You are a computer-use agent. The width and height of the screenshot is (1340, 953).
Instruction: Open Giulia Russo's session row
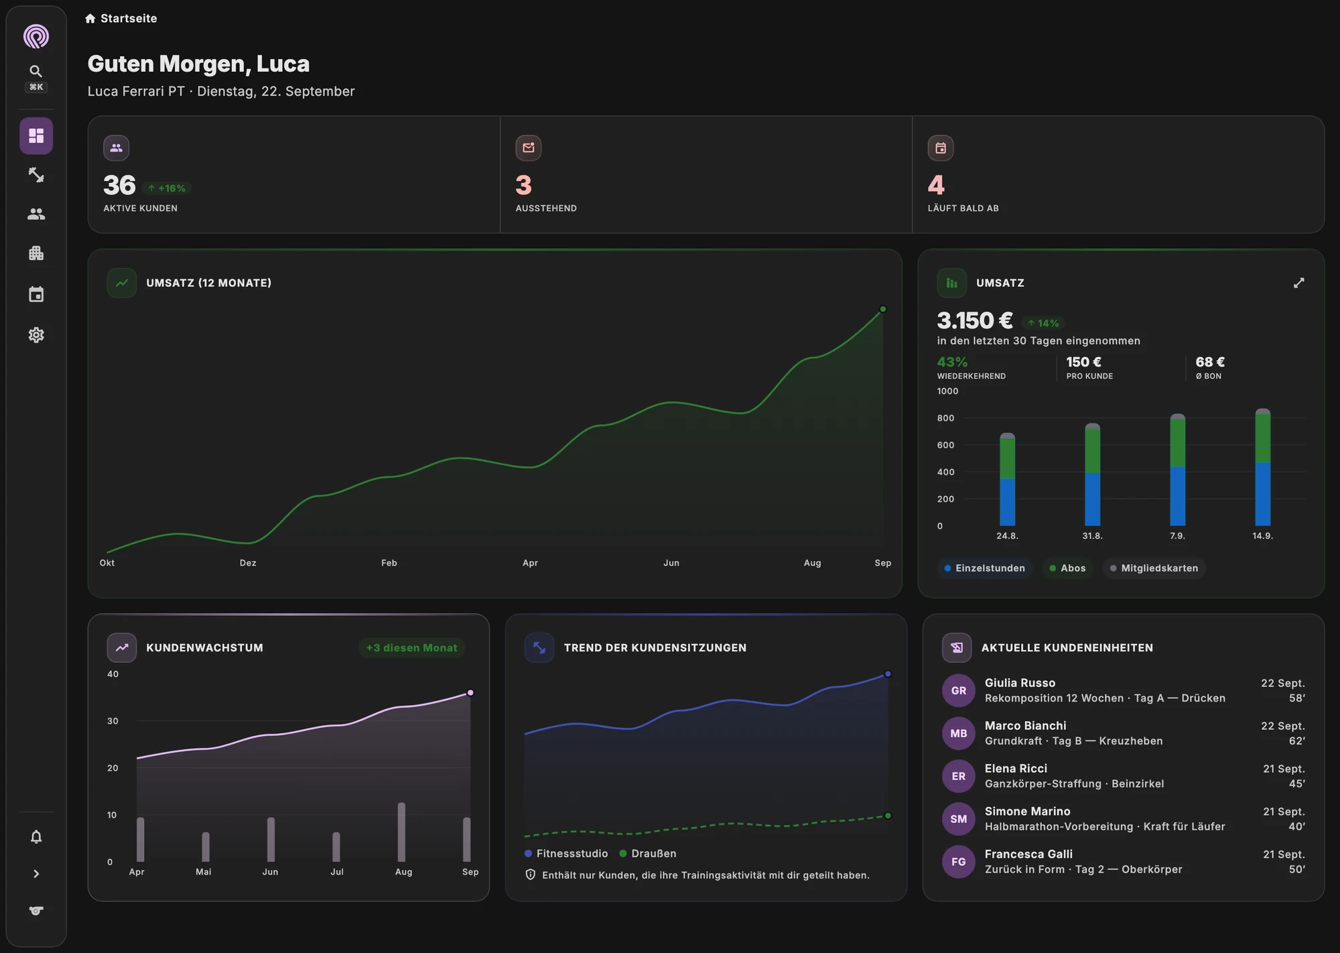(x=1124, y=690)
